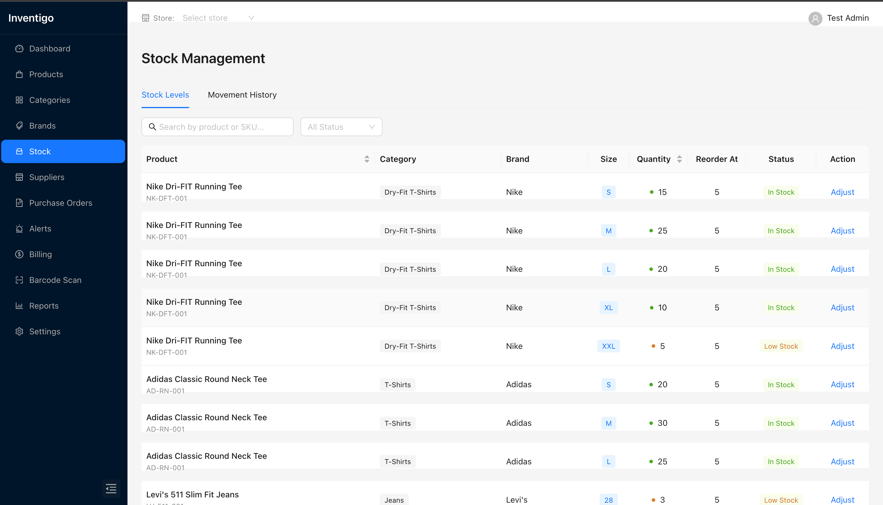Open Settings via the gear icon
The width and height of the screenshot is (883, 505).
tap(19, 331)
